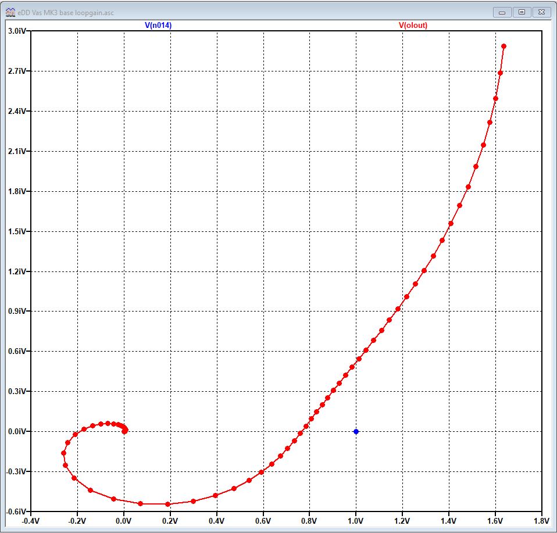Click the LTspice waveform window icon
The height and width of the screenshot is (533, 557).
(x=10, y=12)
